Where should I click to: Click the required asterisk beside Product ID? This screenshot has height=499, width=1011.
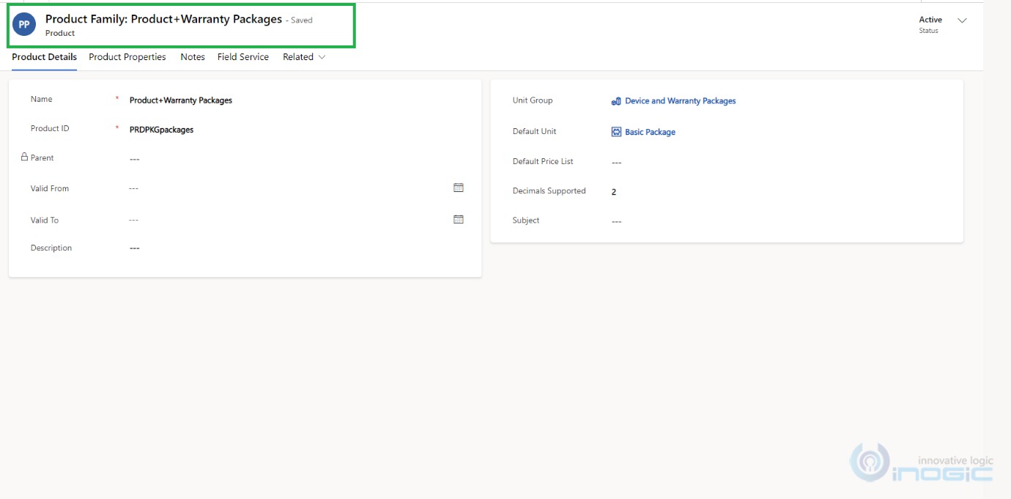[115, 126]
